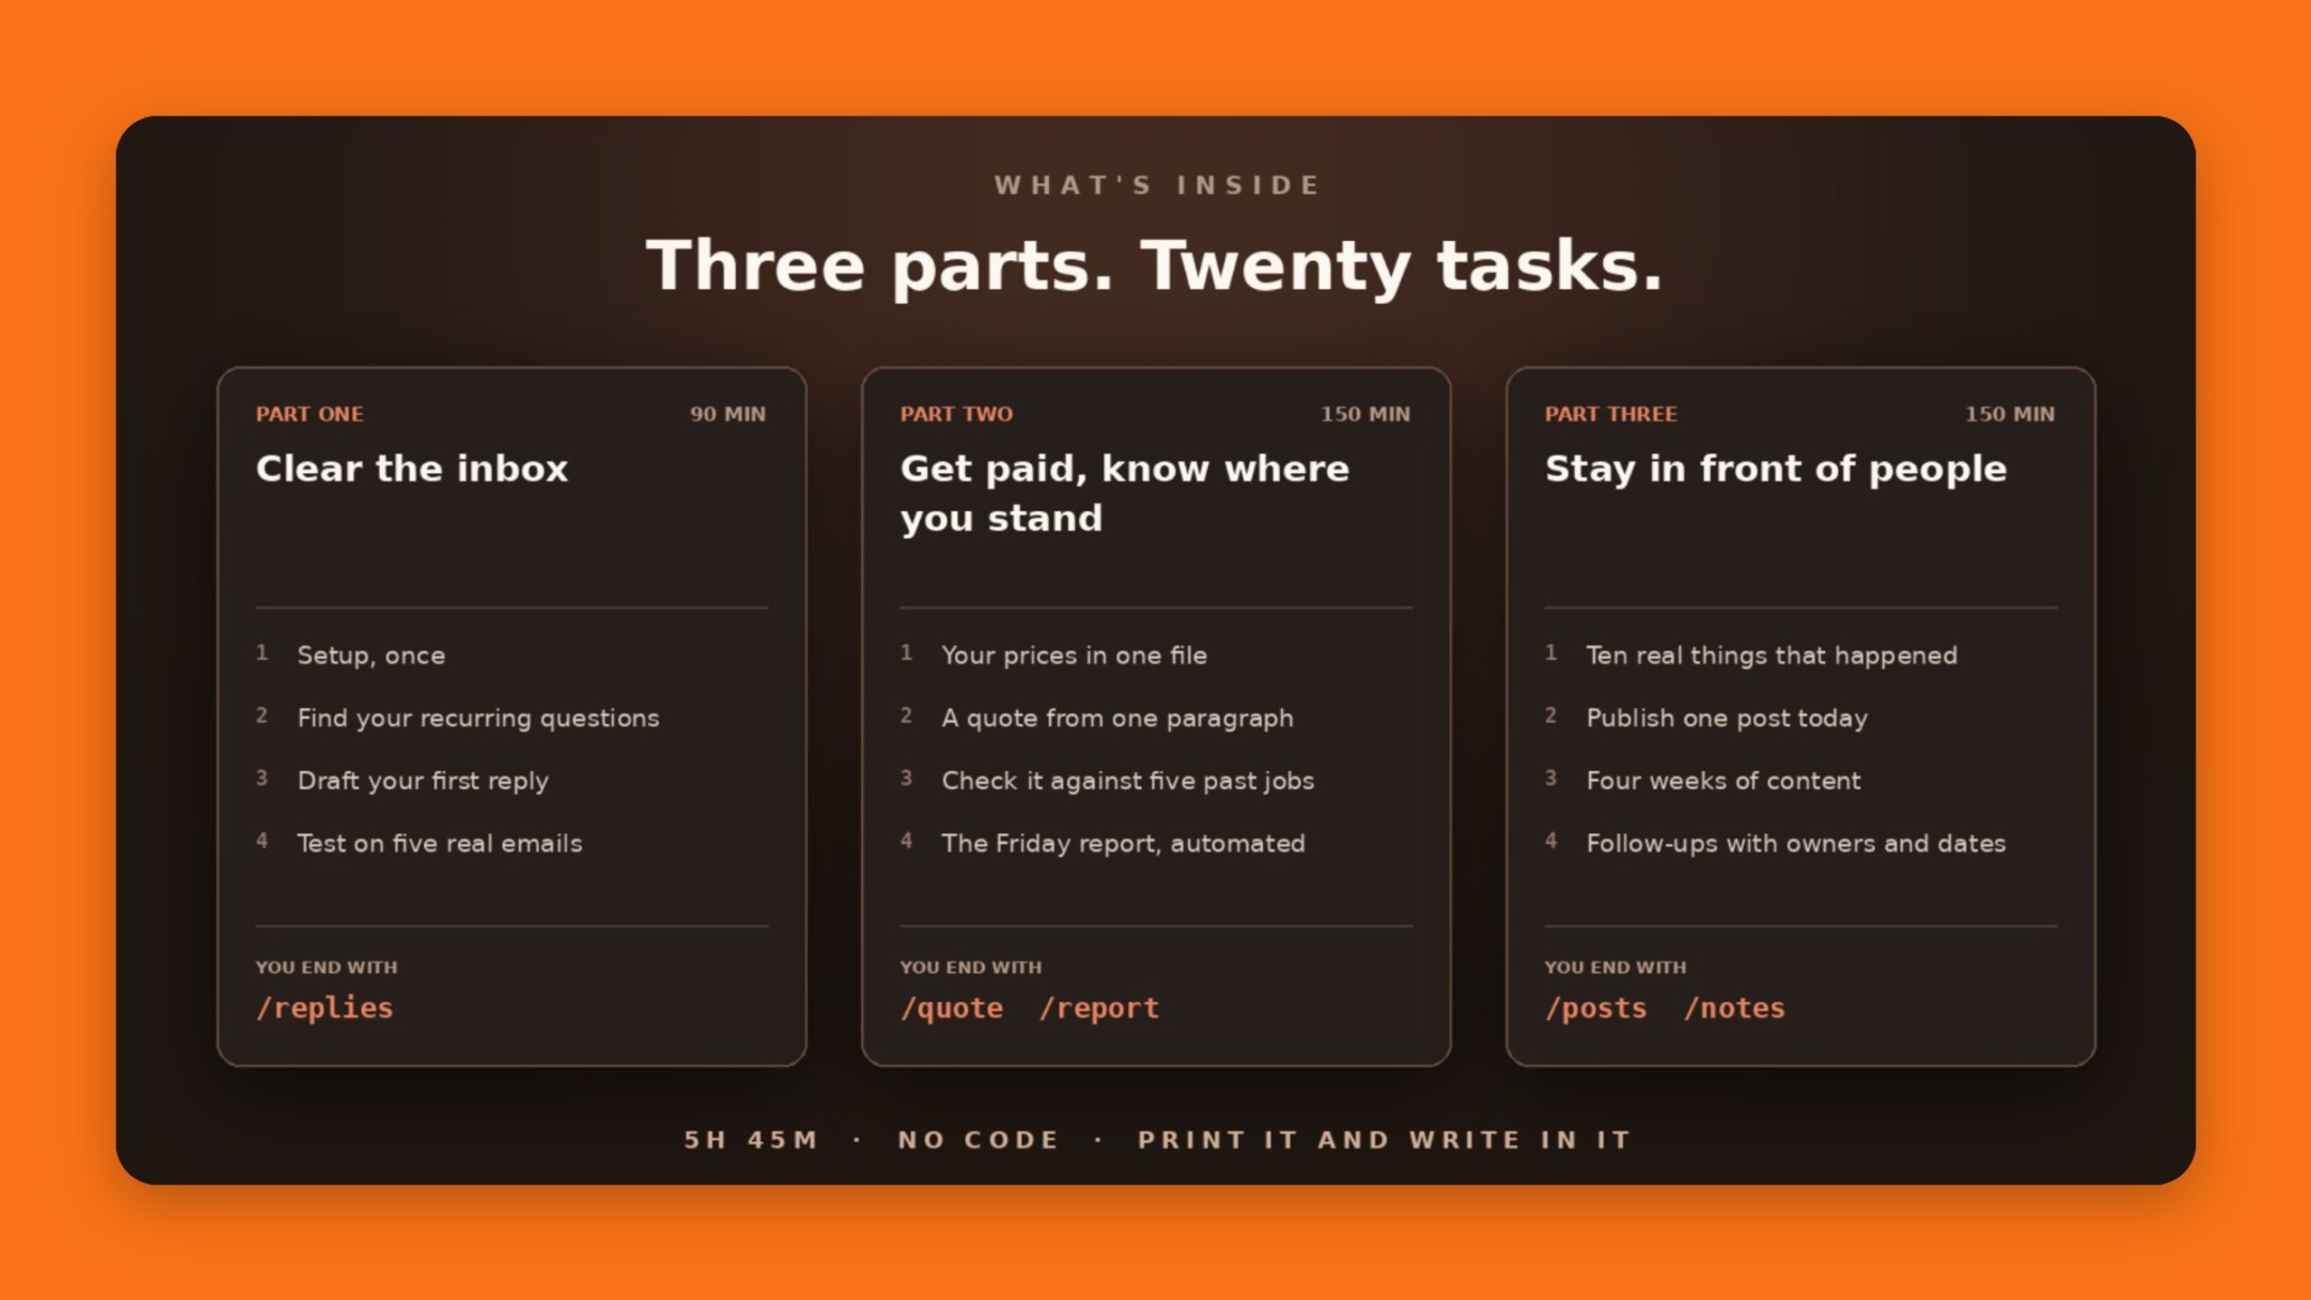Click the /posts command tag

[x=1596, y=1007]
